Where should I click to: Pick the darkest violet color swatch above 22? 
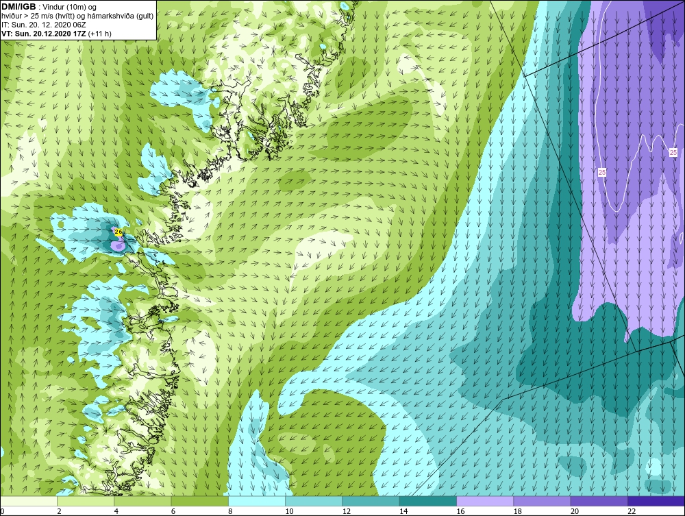(x=656, y=501)
